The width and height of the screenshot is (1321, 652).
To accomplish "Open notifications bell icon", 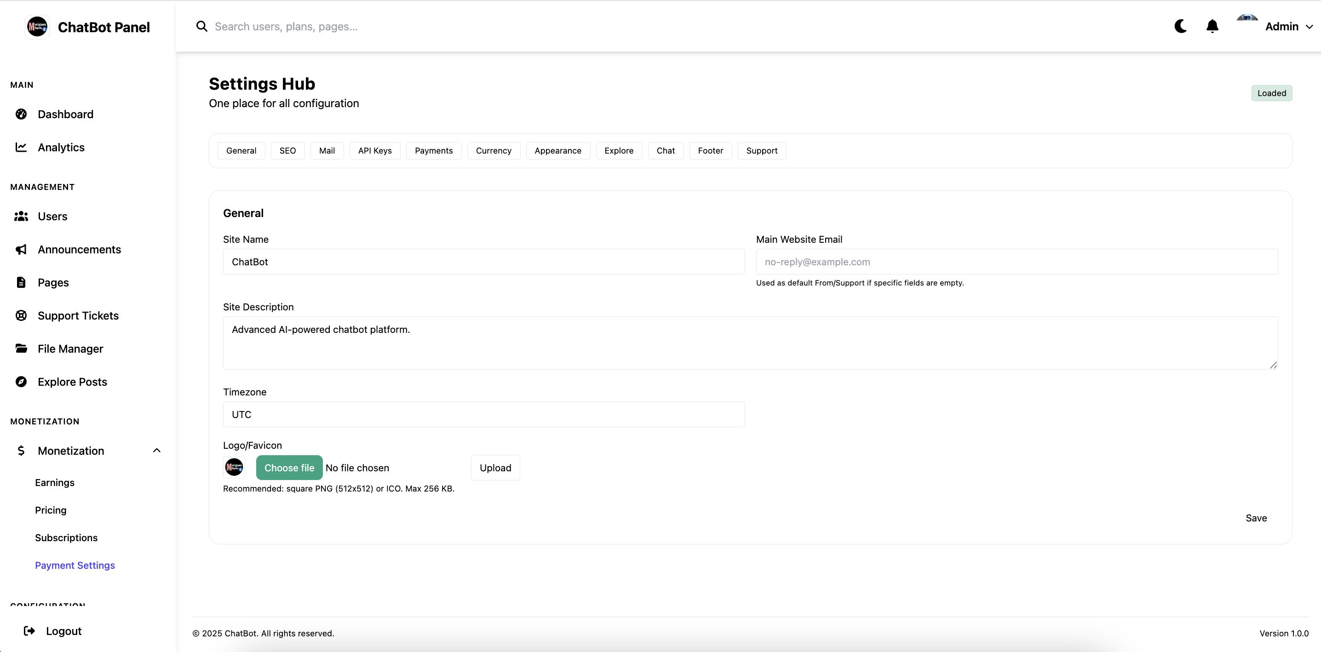I will 1212,26.
